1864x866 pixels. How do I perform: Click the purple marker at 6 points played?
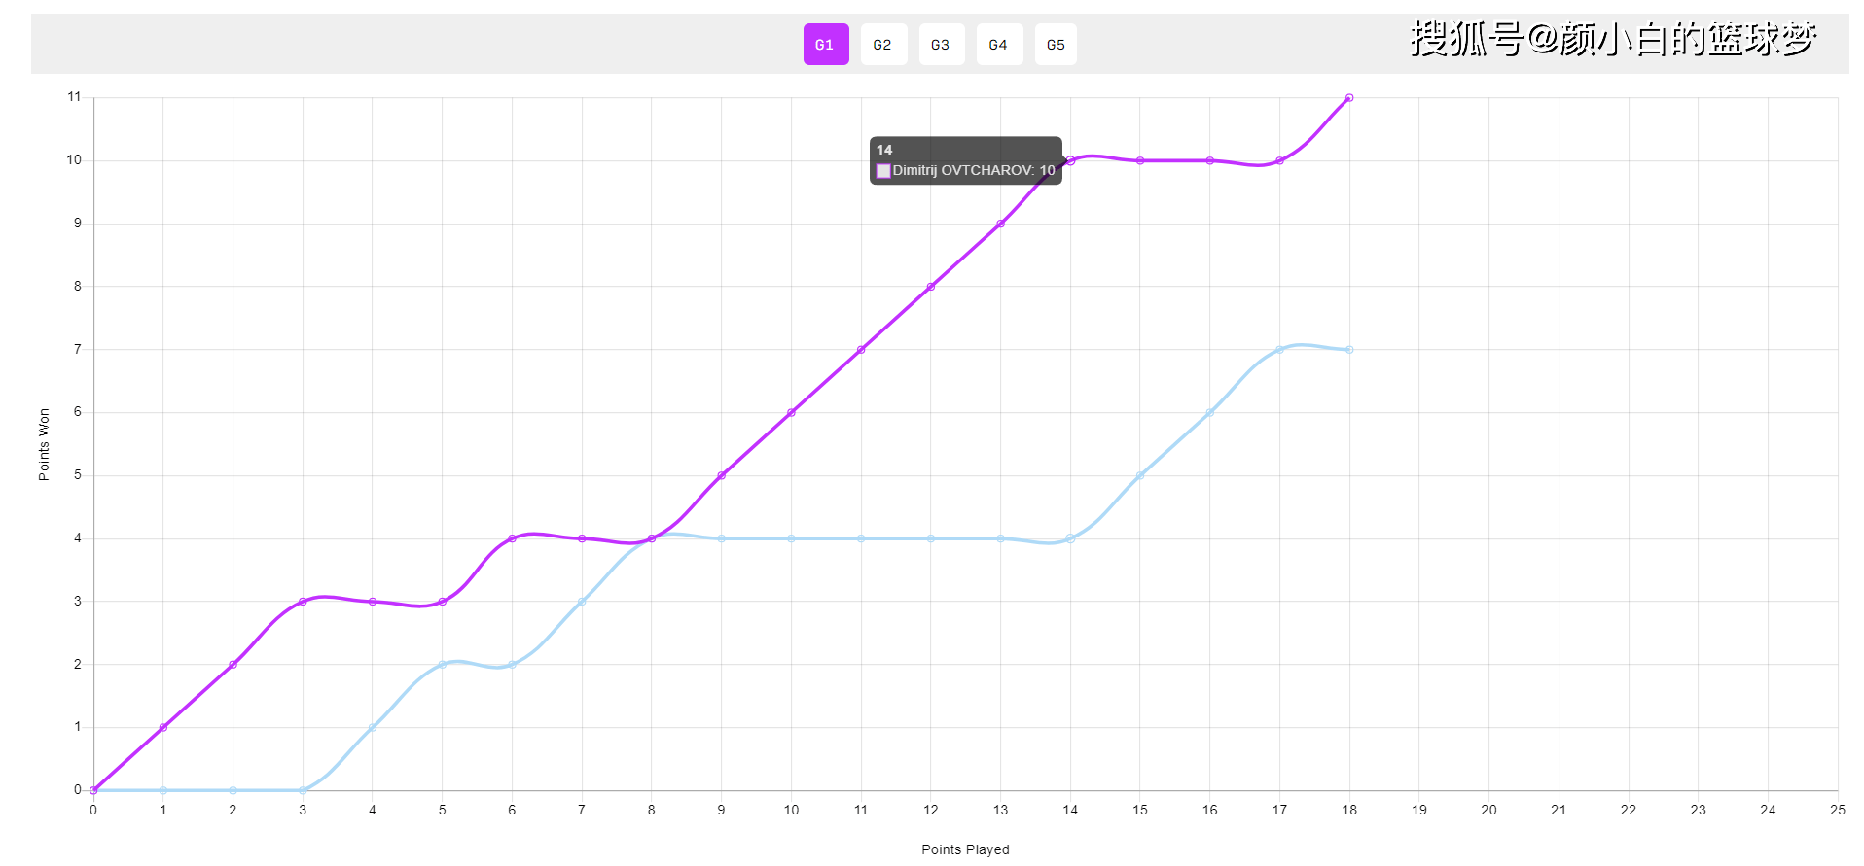pyautogui.click(x=512, y=538)
